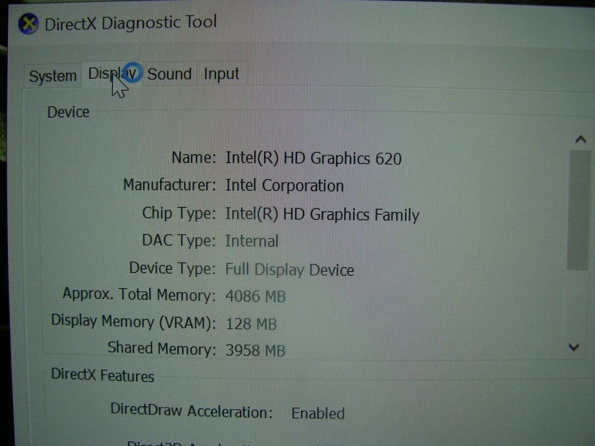
Task: Select the Display tab
Action: [113, 74]
